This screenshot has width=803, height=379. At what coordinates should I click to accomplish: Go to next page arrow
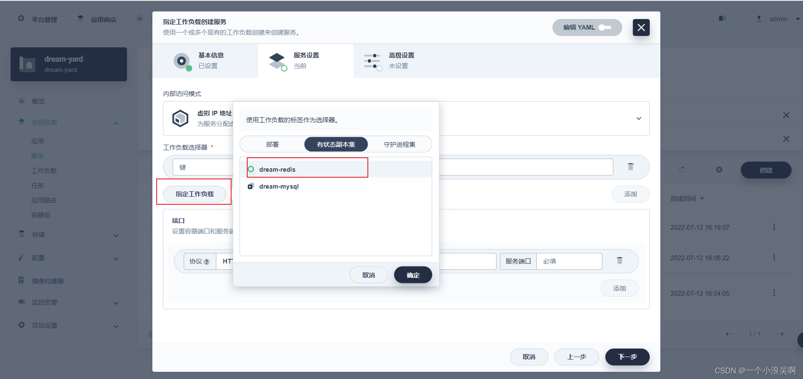coord(780,334)
